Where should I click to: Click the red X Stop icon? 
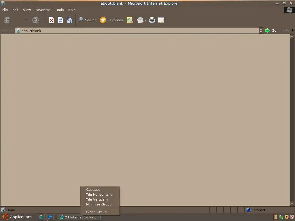tap(51, 20)
